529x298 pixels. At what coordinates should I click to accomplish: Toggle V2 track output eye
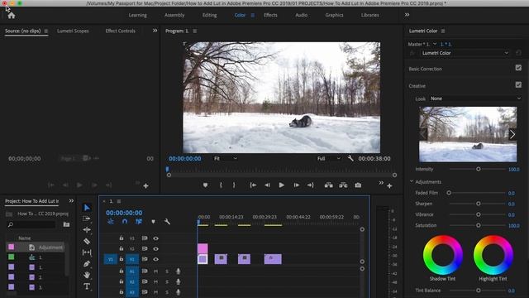click(155, 248)
